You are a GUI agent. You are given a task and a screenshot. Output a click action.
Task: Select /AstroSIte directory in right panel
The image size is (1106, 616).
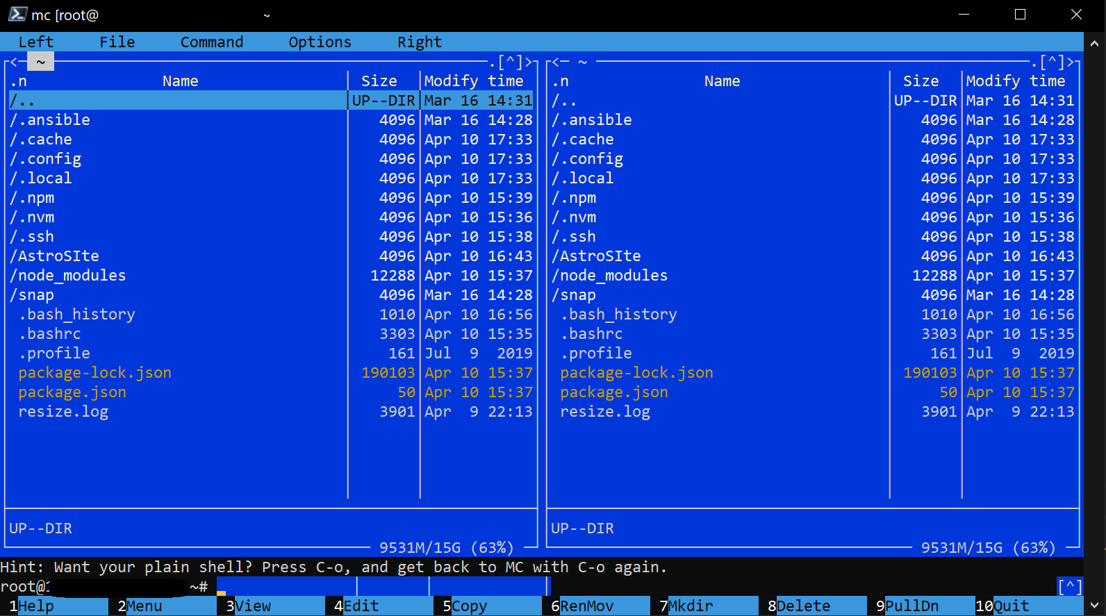[813, 256]
